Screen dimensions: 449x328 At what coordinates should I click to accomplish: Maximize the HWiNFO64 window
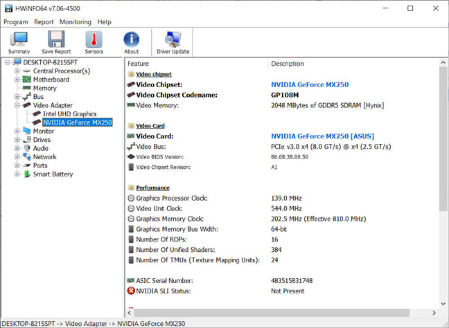coord(410,8)
